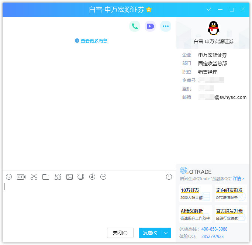Click hotline number 400-858-3088
Viewport: 252px width, 245px height.
[214, 229]
